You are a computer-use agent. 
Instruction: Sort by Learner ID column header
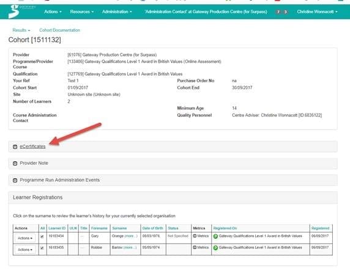pyautogui.click(x=57, y=228)
